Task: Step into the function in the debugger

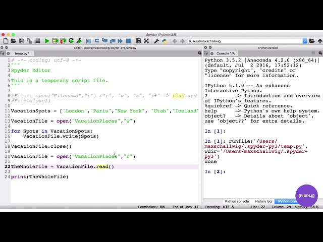Action: pyautogui.click(x=104, y=41)
